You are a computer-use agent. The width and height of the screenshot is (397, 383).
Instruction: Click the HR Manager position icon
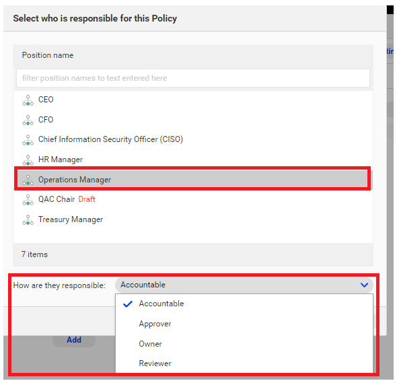point(28,160)
